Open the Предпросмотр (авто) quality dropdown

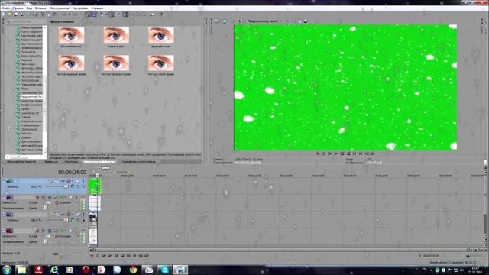[264, 21]
